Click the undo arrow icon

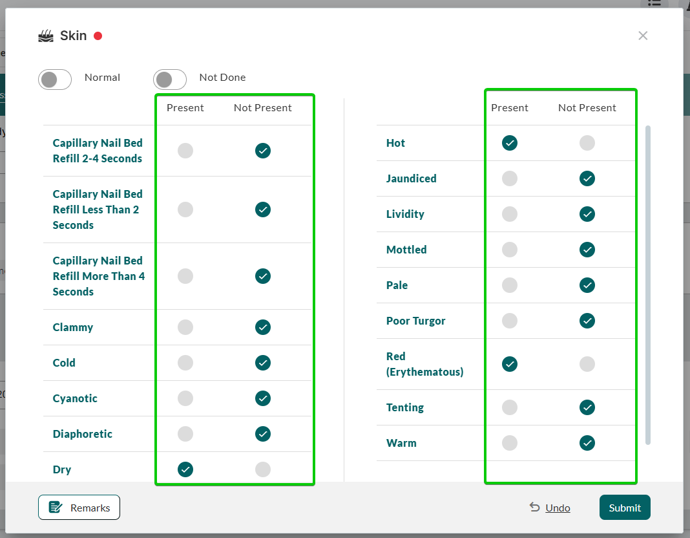pos(534,508)
